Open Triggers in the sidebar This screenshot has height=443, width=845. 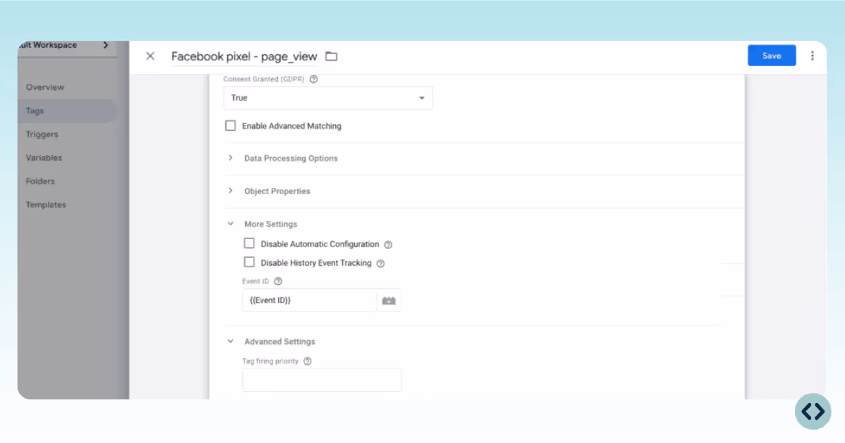coord(42,134)
